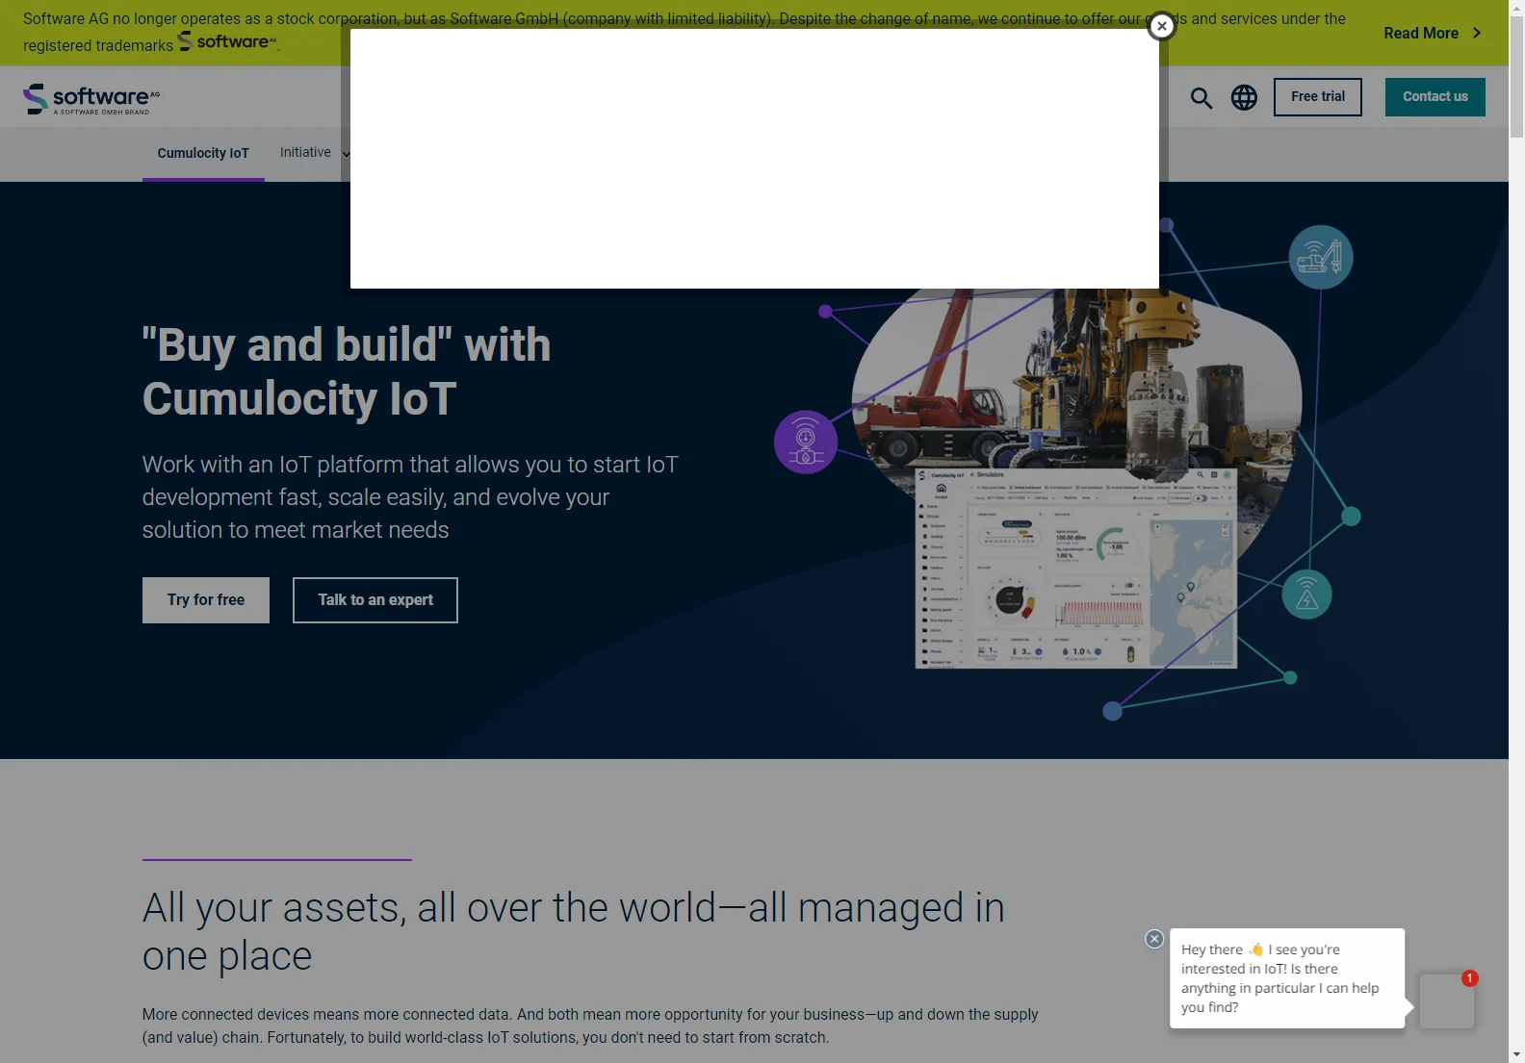Click the Read More chevron arrow

coord(1477,33)
